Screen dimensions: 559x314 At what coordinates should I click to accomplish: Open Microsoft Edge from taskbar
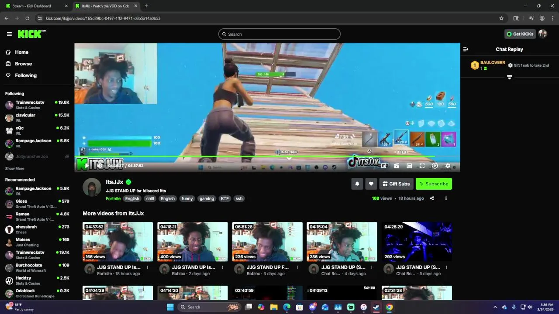287,307
